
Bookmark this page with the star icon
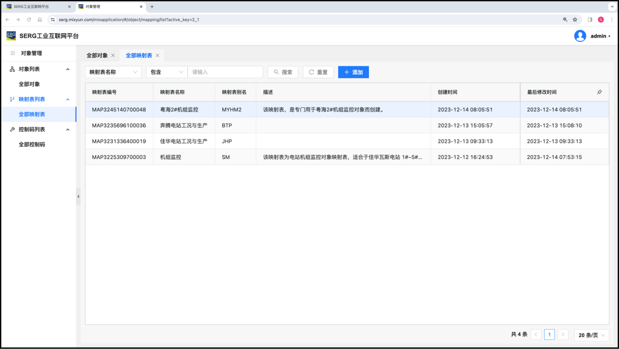(575, 20)
